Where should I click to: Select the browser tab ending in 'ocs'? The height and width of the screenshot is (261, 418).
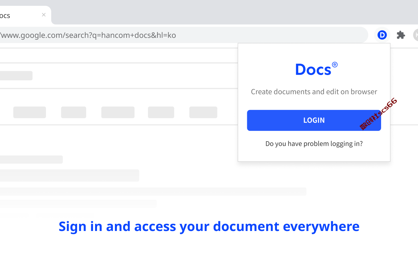click(25, 15)
